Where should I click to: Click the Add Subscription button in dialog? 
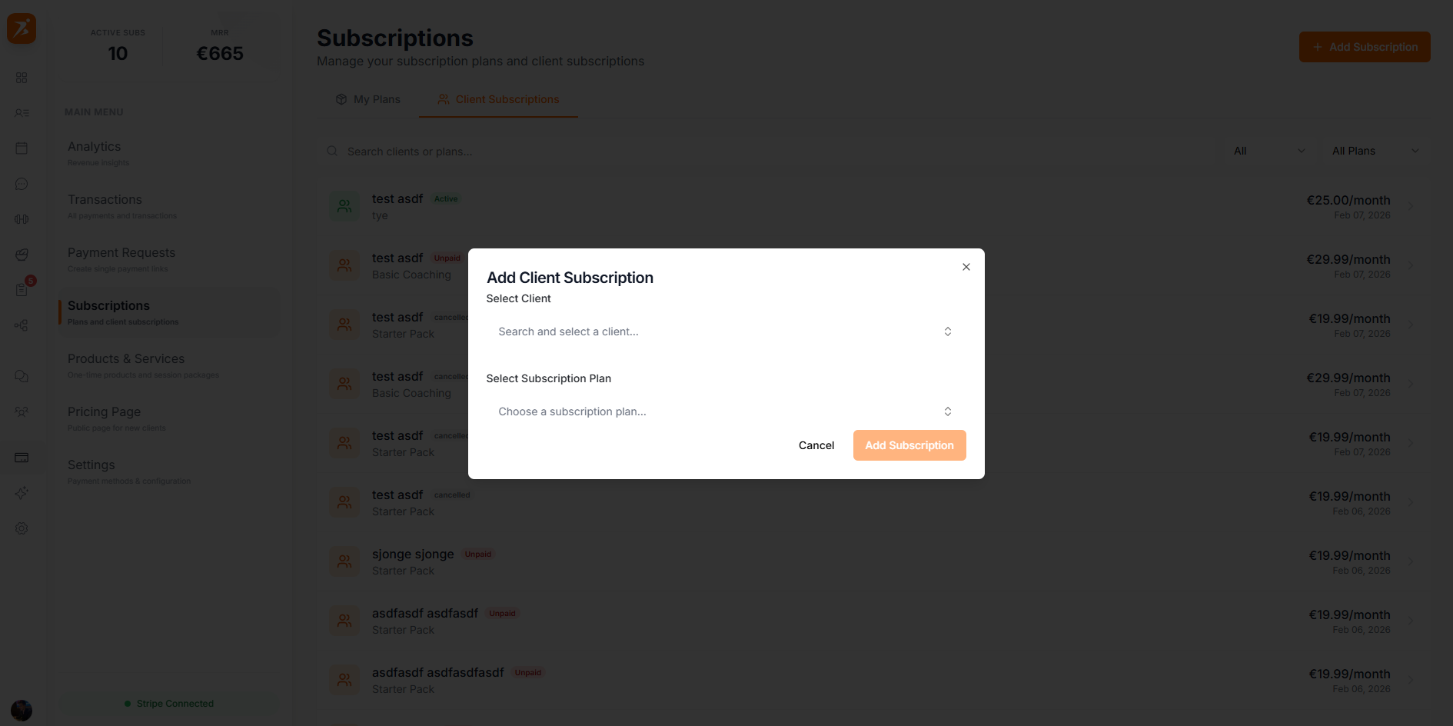(x=909, y=445)
